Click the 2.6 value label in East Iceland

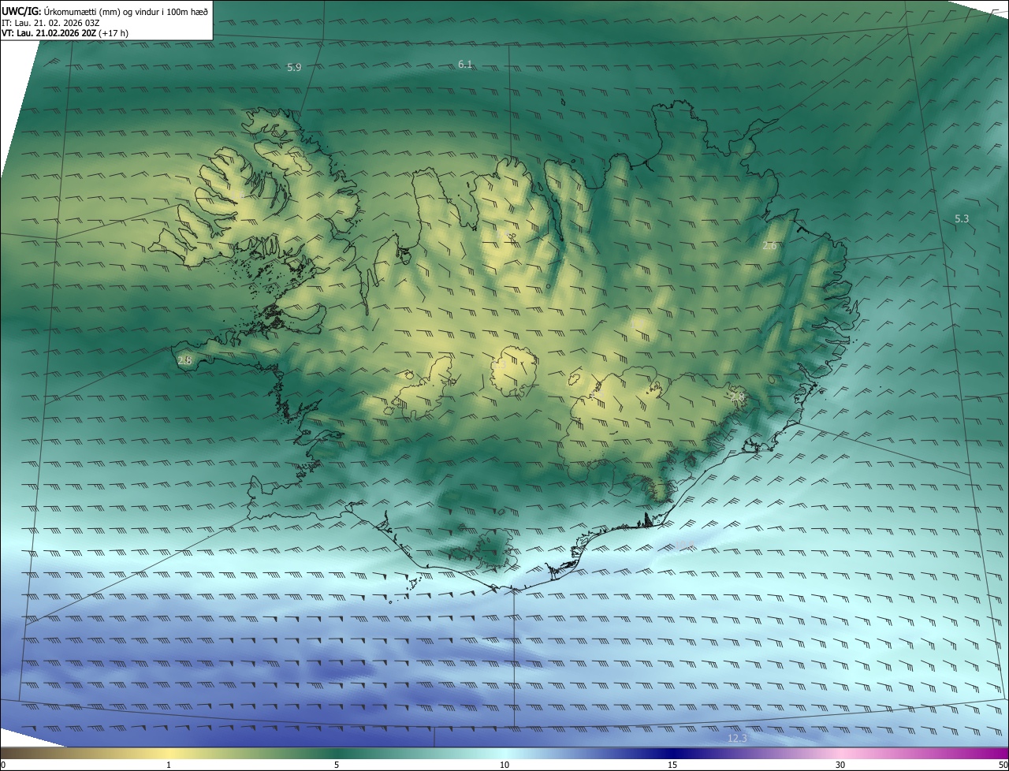click(x=770, y=245)
